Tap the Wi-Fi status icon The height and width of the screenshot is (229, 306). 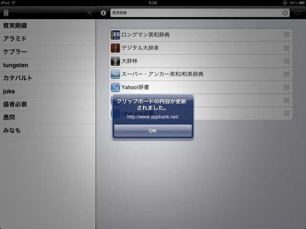tap(13, 3)
